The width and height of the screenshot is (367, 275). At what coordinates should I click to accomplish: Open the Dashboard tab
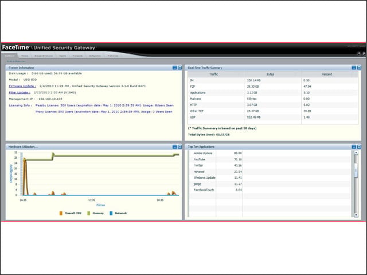pyautogui.click(x=10, y=56)
